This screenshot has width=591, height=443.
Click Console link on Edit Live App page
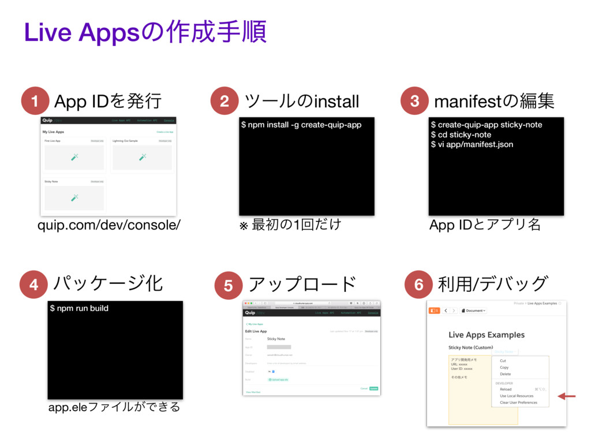[x=373, y=313]
